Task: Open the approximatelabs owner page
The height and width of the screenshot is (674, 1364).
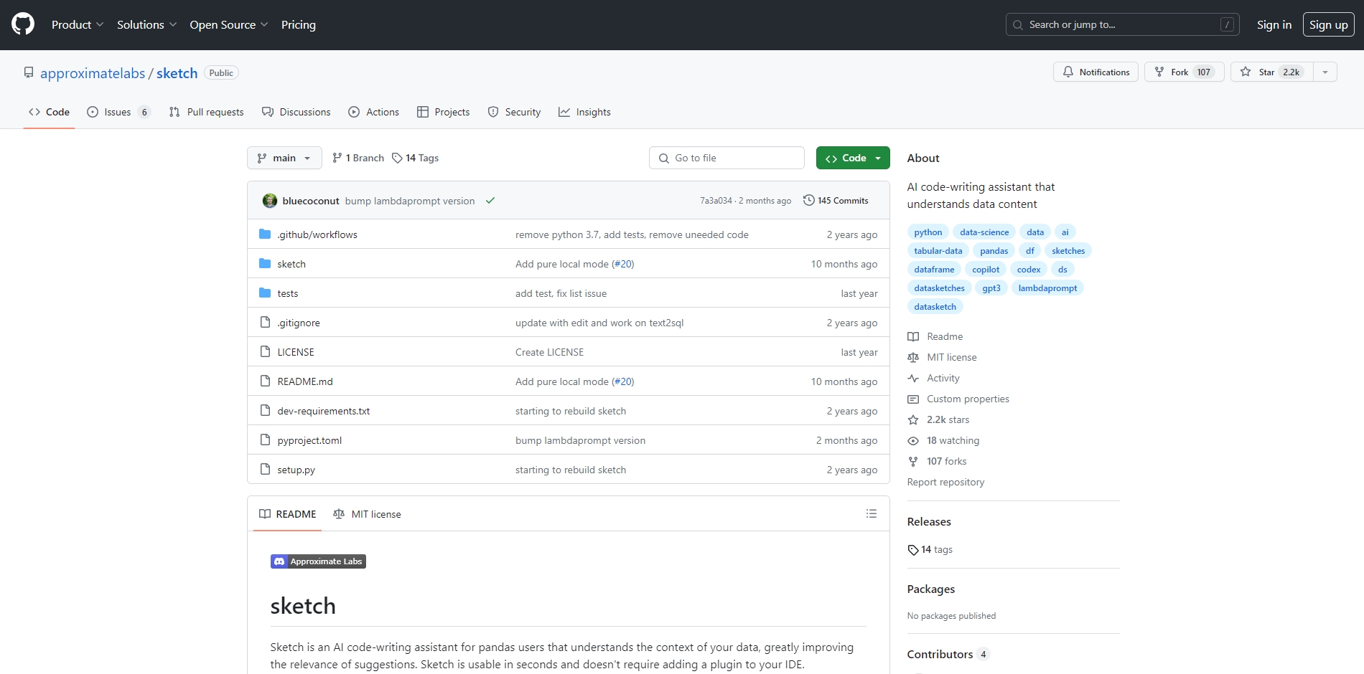Action: pyautogui.click(x=93, y=73)
